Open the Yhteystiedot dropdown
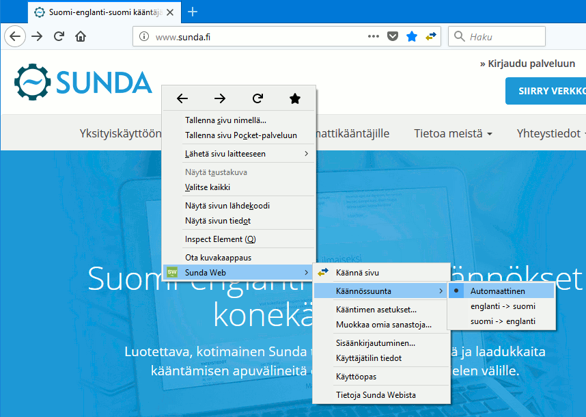586x417 pixels. (550, 133)
